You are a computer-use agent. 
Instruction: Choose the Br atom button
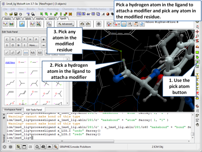click(x=19, y=46)
